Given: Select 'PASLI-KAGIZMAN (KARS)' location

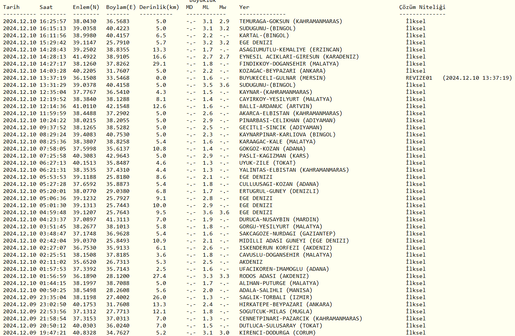Looking at the screenshot, I should click(274, 156).
